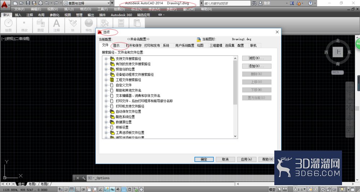Click the 取消 button in Options dialog
The height and width of the screenshot is (192, 360).
tap(225, 159)
